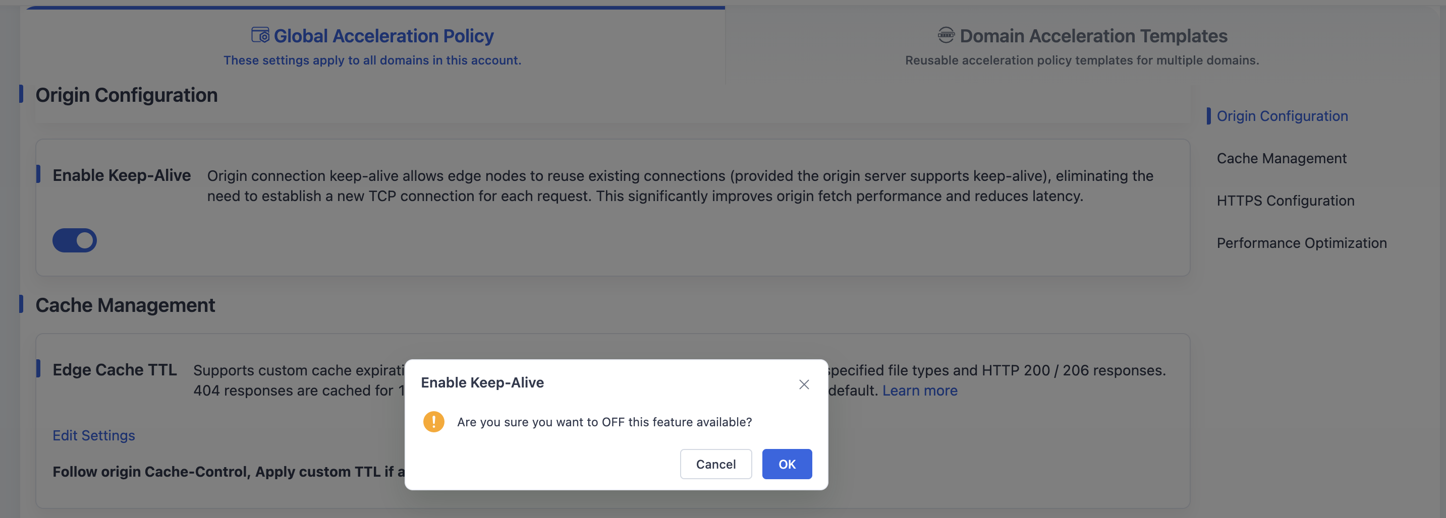Go to HTTPS Configuration in side navigation
Screen dimensions: 1446x518
coord(1286,201)
